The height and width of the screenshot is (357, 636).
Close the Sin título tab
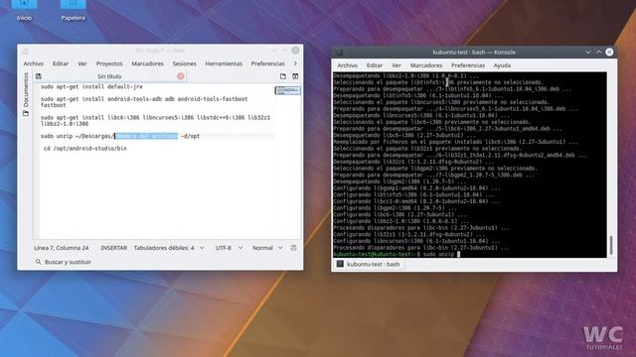pyautogui.click(x=181, y=76)
